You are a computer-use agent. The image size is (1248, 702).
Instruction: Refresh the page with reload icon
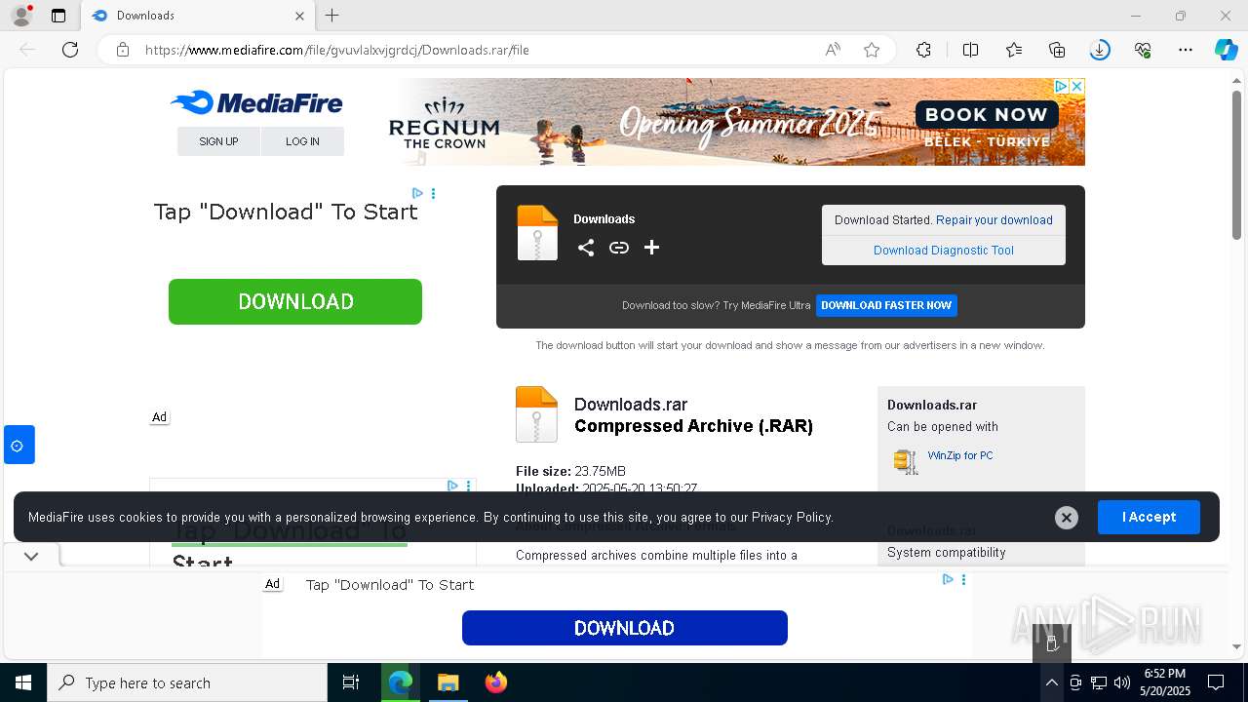(x=70, y=50)
